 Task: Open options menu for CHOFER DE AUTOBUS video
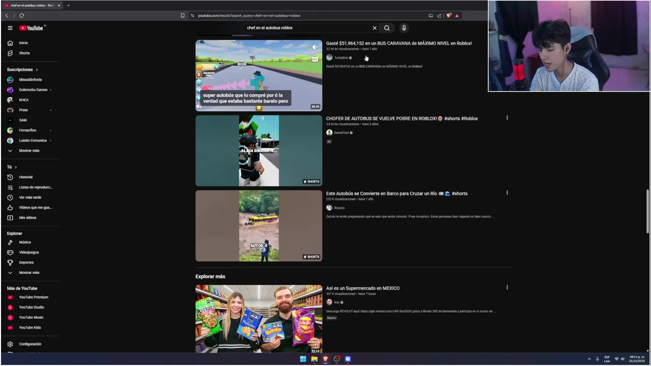point(507,118)
